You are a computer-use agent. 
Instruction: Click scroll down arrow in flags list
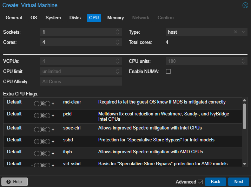click(x=244, y=164)
